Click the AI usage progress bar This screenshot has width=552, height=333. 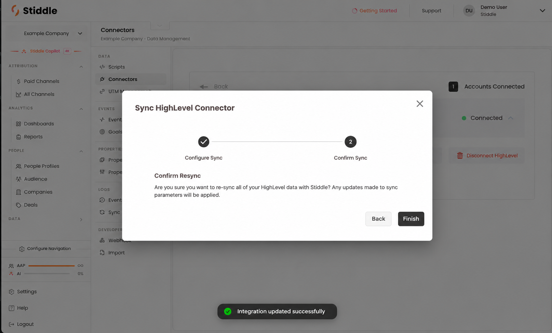point(47,274)
